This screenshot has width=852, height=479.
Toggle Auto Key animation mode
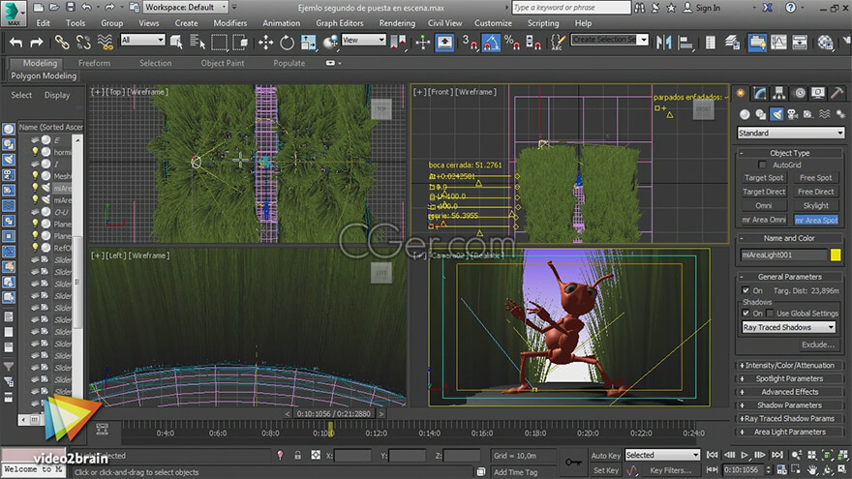[605, 456]
